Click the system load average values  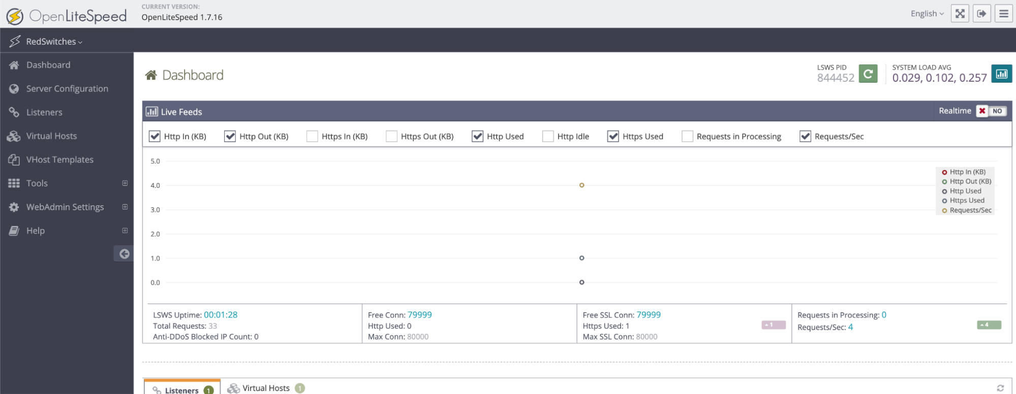(939, 78)
